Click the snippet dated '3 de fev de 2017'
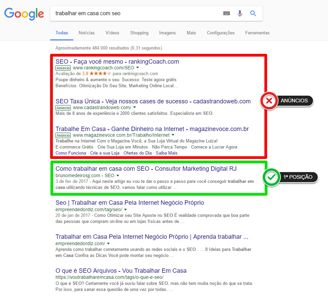The width and height of the screenshot is (328, 297). pos(155,184)
